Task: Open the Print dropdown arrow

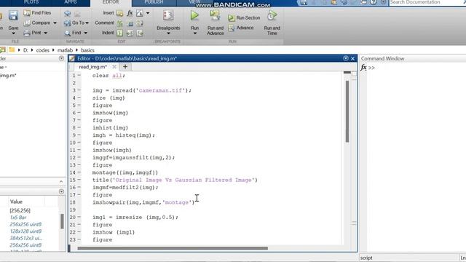Action: [45, 33]
